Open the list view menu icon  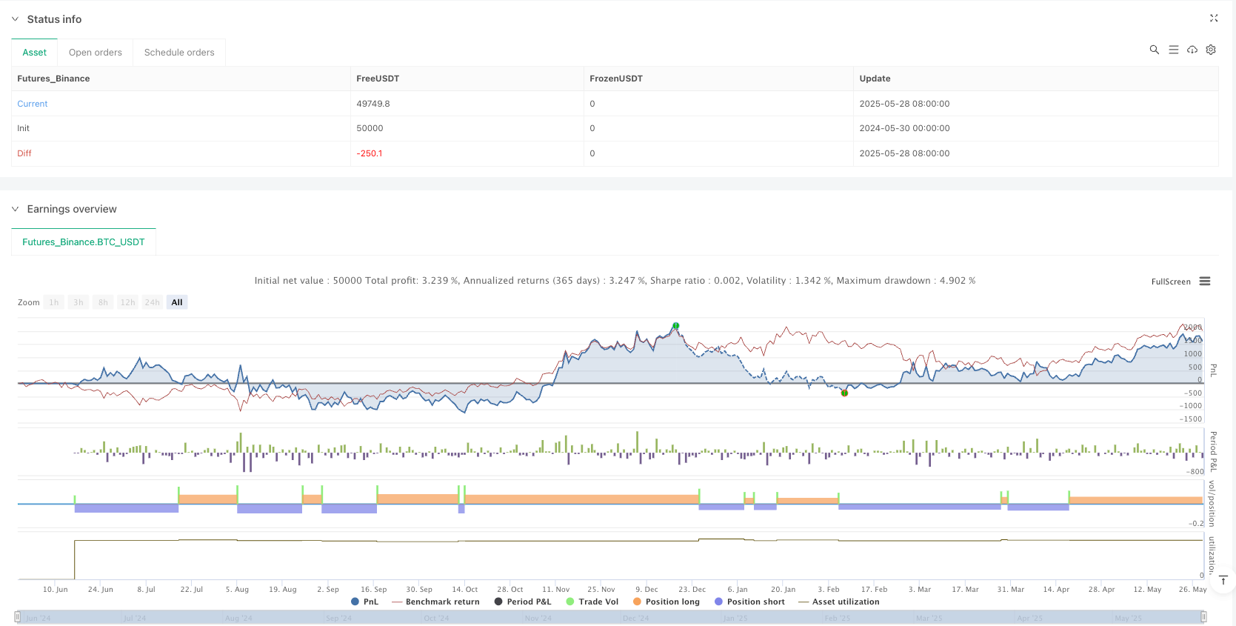point(1173,50)
